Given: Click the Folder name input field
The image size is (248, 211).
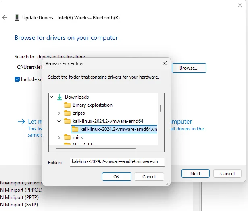Looking at the screenshot, I should (117, 162).
